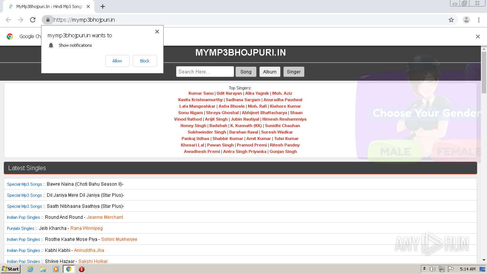
Task: Open the Kumar Sanu singer page
Action: (201, 93)
